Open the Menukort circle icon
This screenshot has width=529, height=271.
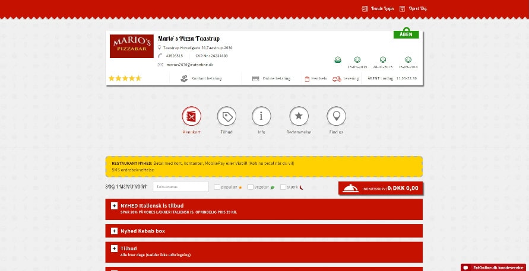tap(191, 116)
